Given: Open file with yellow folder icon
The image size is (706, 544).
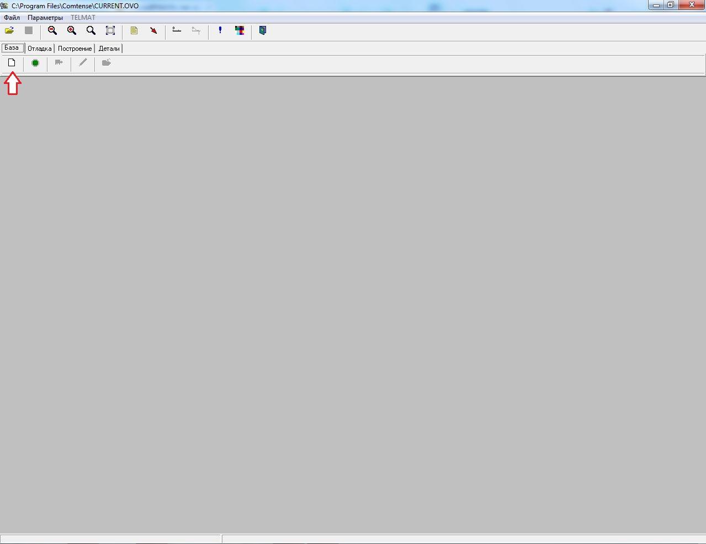Looking at the screenshot, I should 9,31.
